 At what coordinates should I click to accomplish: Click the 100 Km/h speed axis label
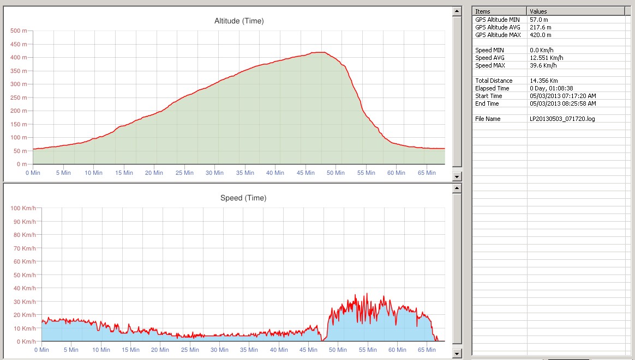(x=23, y=208)
